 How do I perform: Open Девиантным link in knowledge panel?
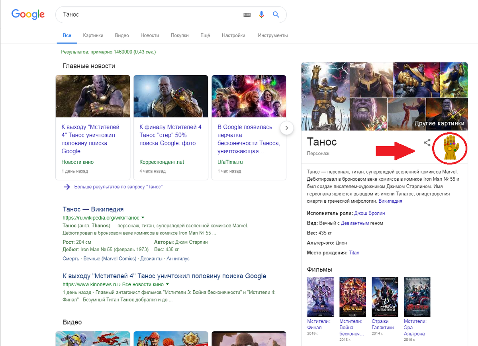[x=355, y=223]
